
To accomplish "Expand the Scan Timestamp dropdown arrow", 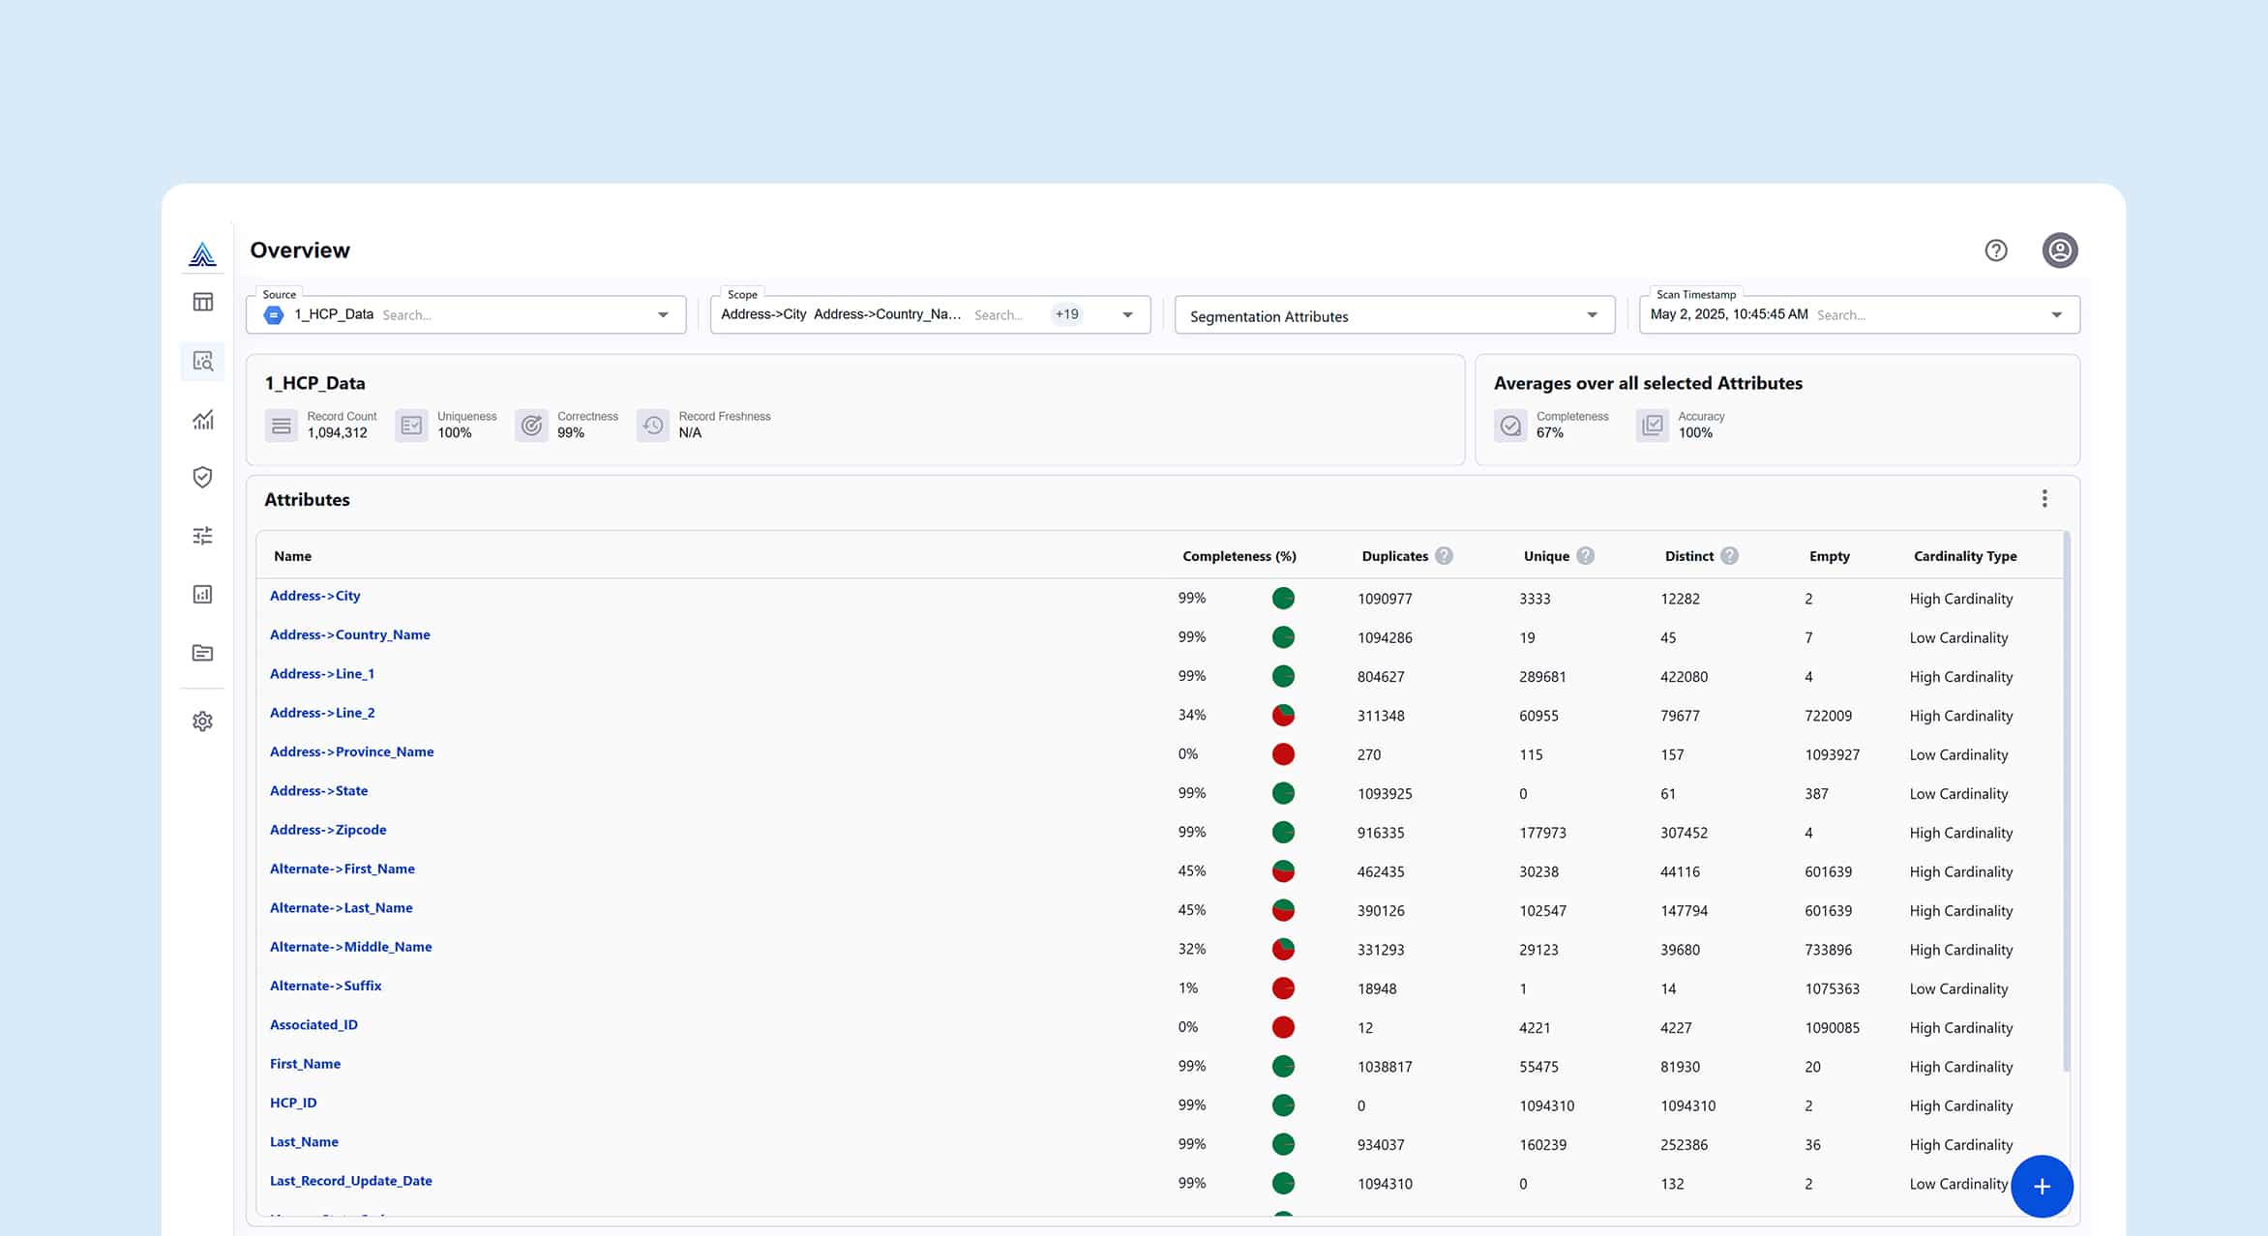I will [x=2056, y=315].
